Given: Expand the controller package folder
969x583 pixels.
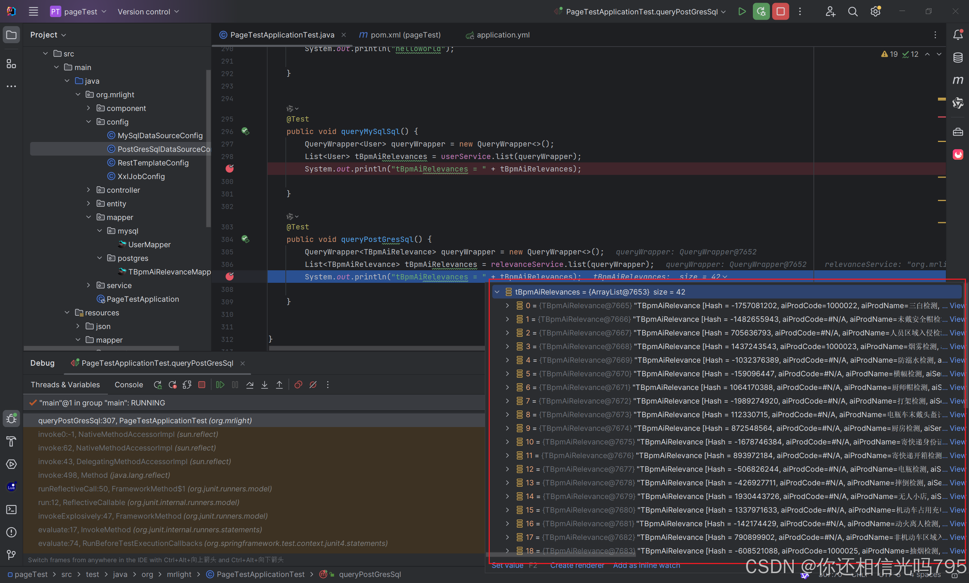Looking at the screenshot, I should 88,190.
